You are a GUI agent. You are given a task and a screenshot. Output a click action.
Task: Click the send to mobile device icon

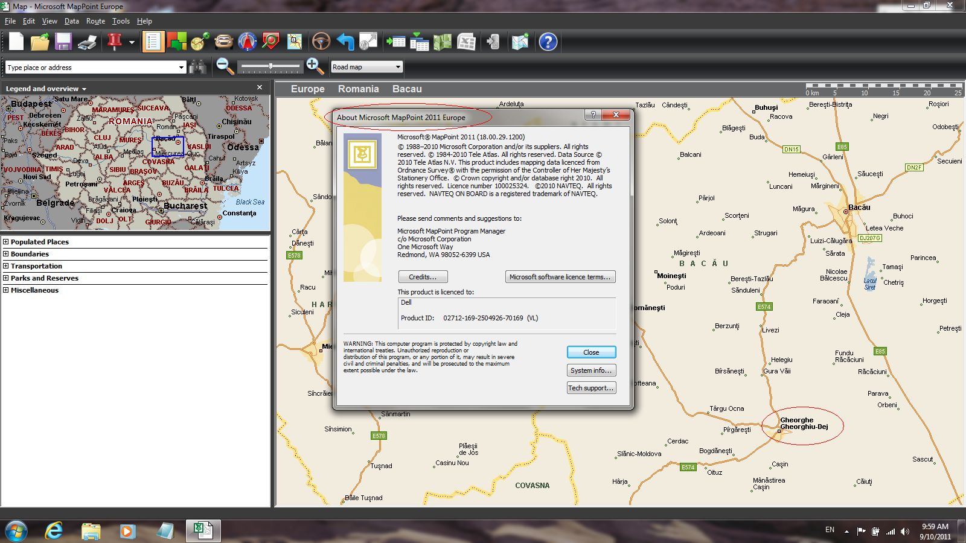493,42
